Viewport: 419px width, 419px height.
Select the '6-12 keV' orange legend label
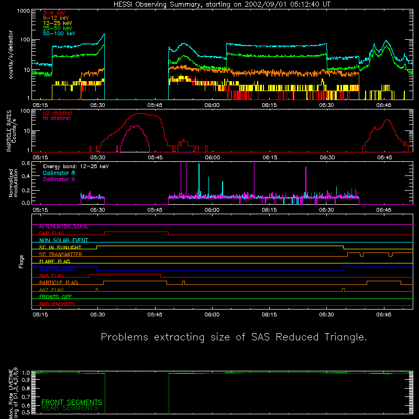[56, 18]
